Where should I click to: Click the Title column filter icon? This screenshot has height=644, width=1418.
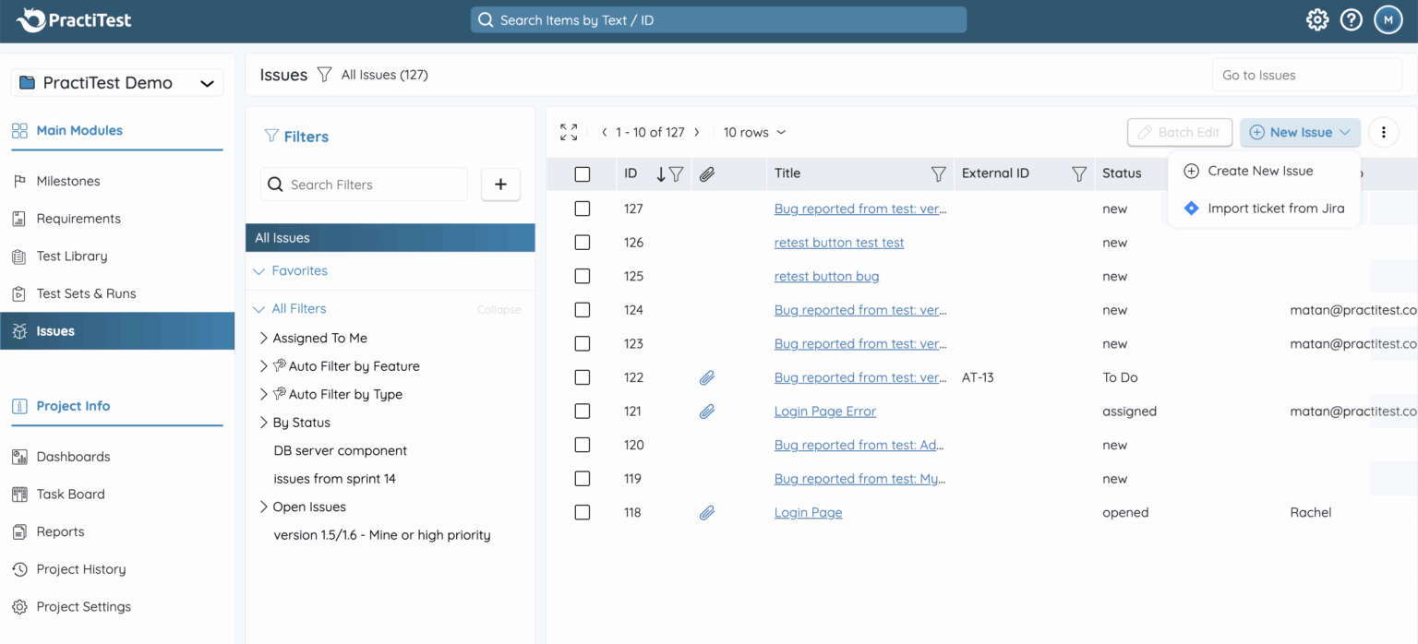click(x=938, y=173)
